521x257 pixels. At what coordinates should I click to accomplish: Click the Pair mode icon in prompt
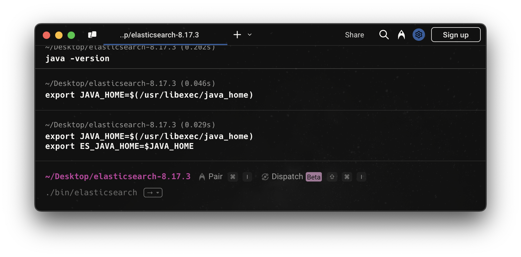pos(202,177)
